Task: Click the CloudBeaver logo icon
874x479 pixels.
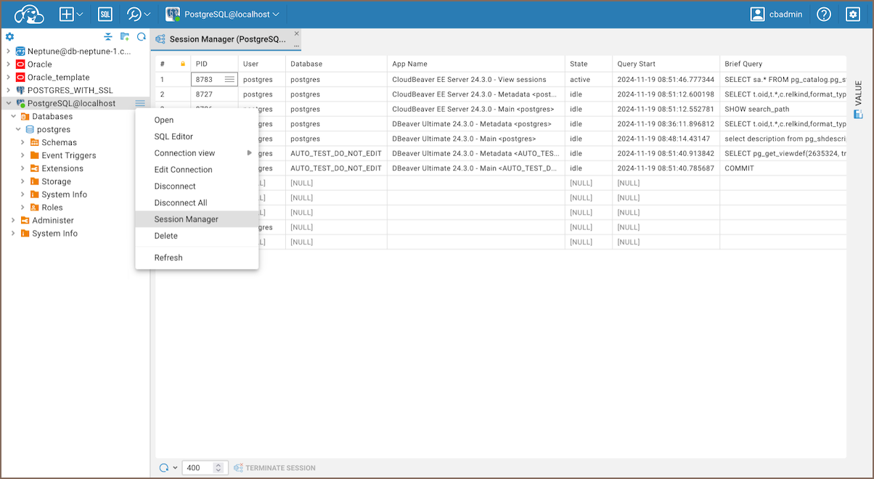Action: click(x=29, y=15)
